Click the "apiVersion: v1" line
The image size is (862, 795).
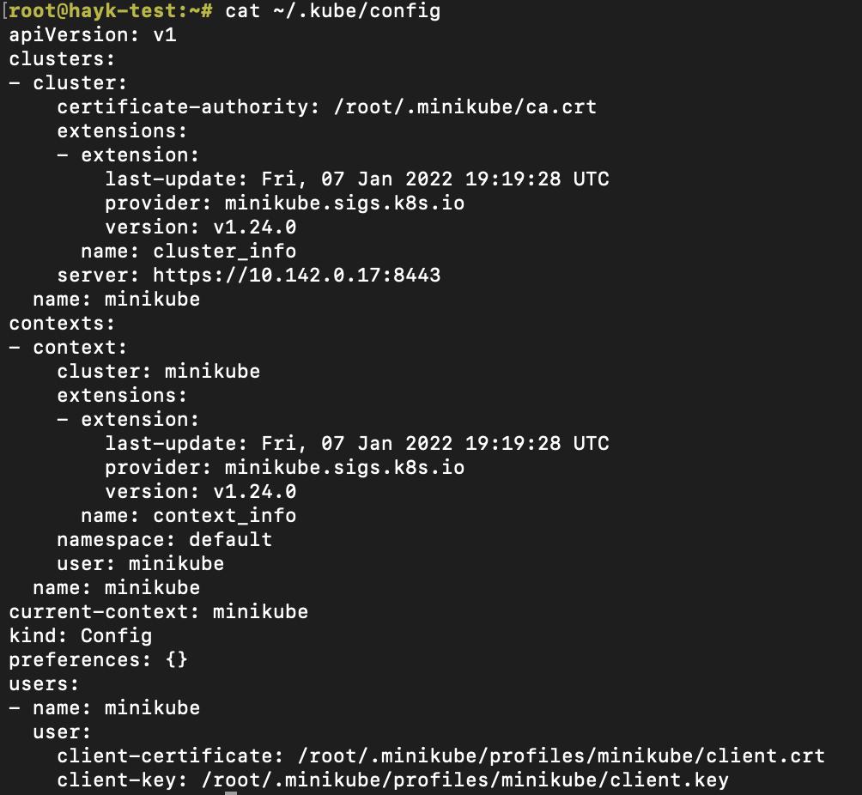click(93, 35)
